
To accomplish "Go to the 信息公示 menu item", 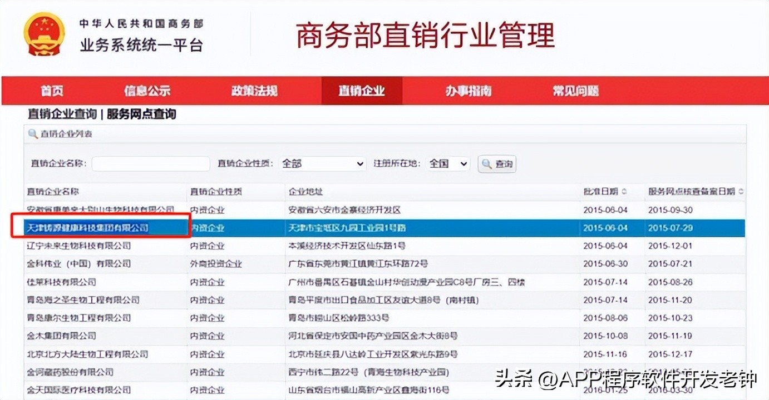I will pyautogui.click(x=147, y=91).
